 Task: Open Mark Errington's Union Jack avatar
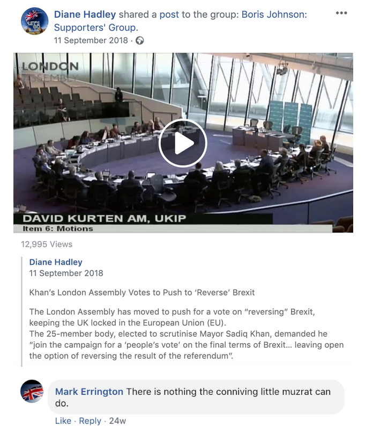coord(32,392)
